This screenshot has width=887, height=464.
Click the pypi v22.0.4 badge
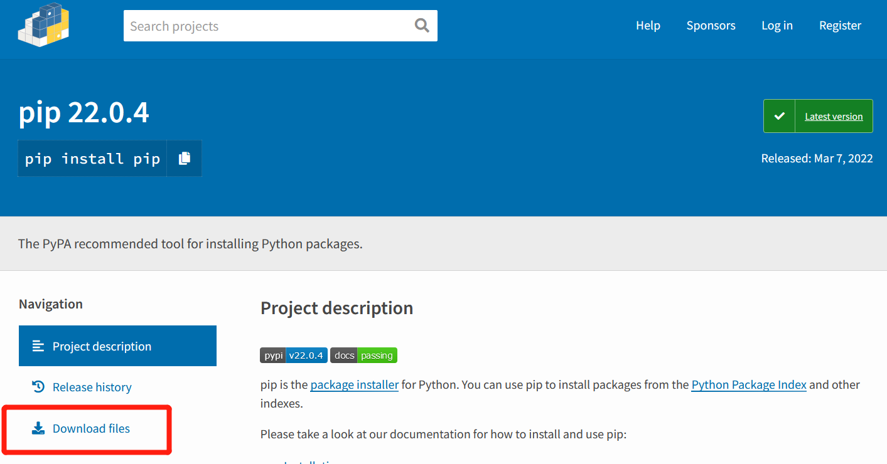pos(294,356)
